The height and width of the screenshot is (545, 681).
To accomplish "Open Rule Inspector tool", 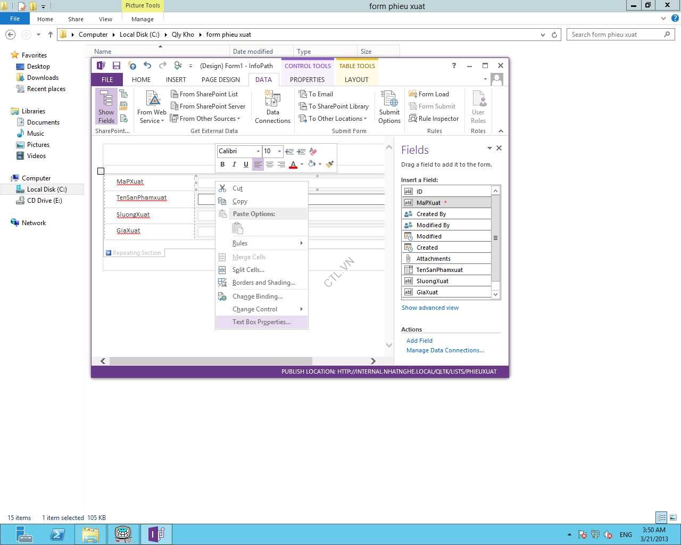I will [434, 119].
